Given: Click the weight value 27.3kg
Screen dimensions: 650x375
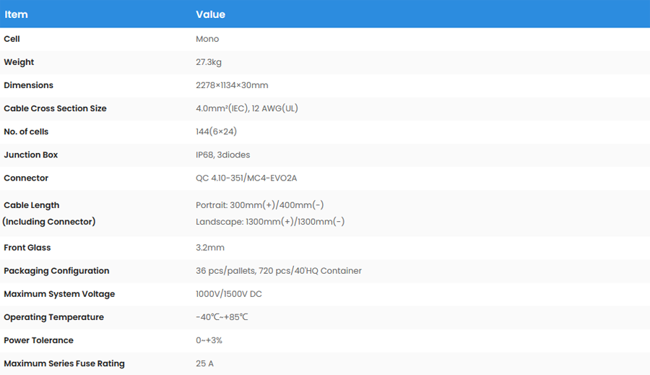Looking at the screenshot, I should [209, 62].
